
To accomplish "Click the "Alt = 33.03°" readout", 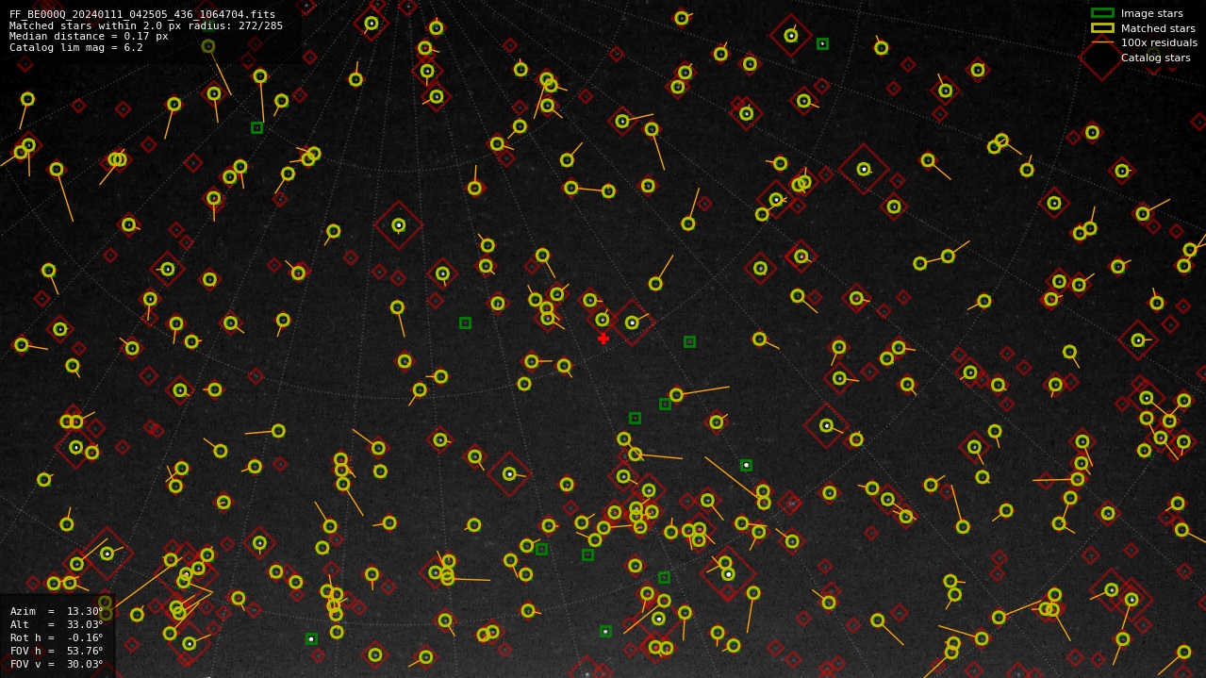I will pyautogui.click(x=57, y=624).
